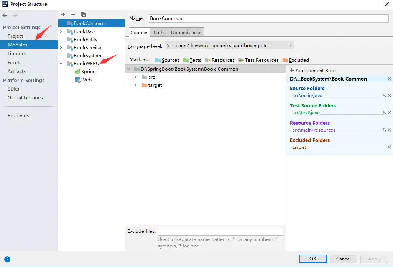This screenshot has height=267, width=393.
Task: Mark folder as Tests
Action: click(192, 60)
